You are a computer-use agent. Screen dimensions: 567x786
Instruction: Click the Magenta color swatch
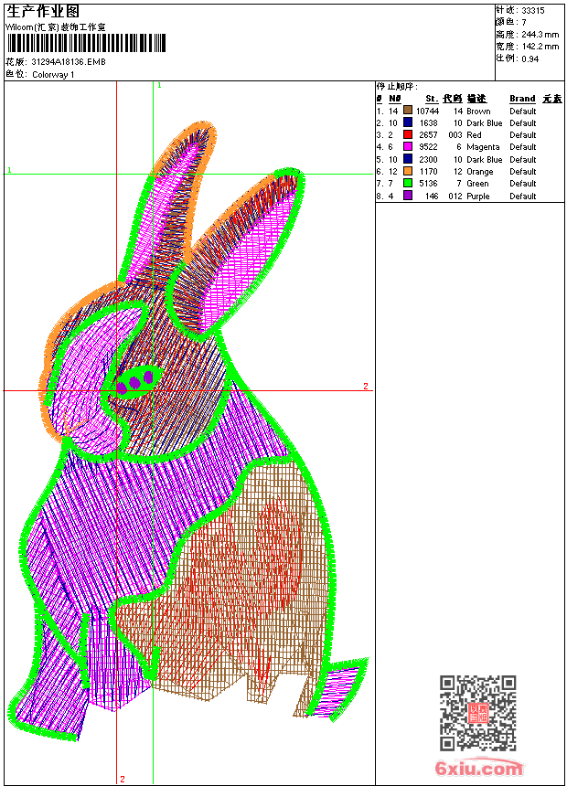coord(408,146)
